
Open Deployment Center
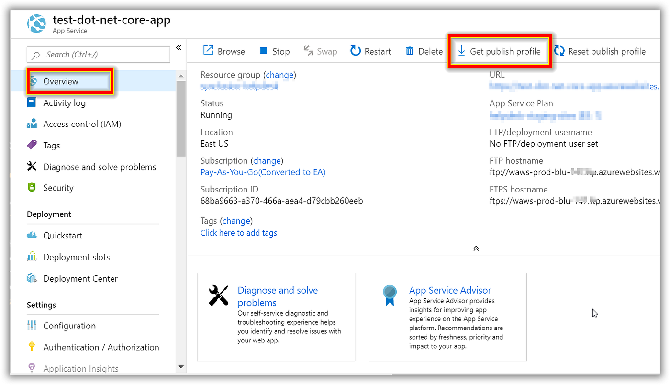80,278
